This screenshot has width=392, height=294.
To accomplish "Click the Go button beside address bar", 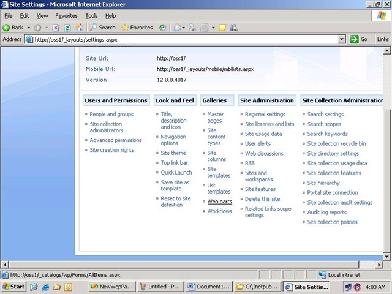I will click(359, 39).
